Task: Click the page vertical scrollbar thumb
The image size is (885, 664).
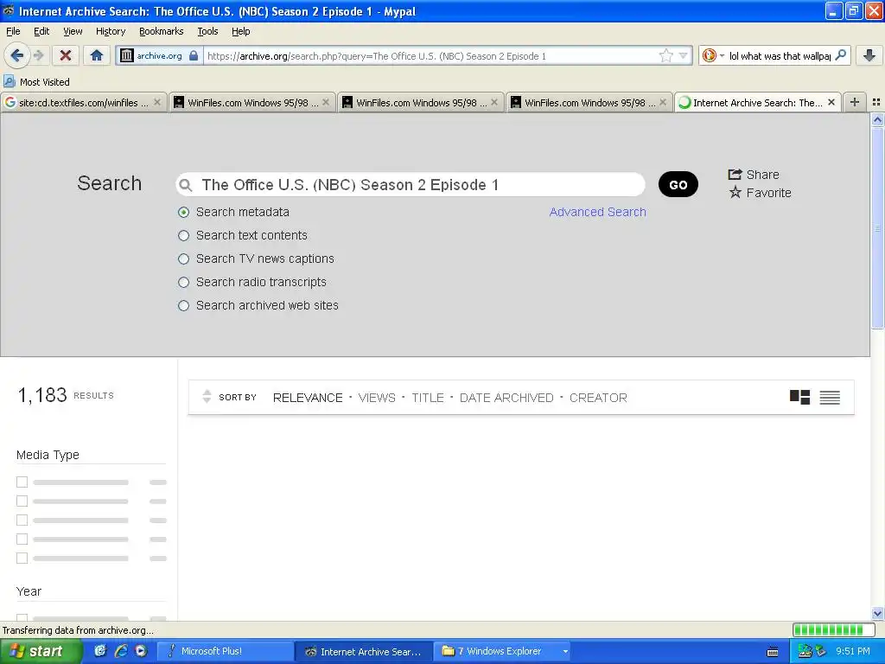Action: tap(877, 227)
